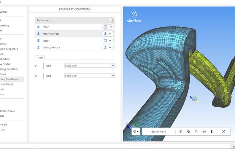The width and height of the screenshot is (235, 149).
Task: Open Initial Conditions in sidebar
Action: click(x=7, y=84)
